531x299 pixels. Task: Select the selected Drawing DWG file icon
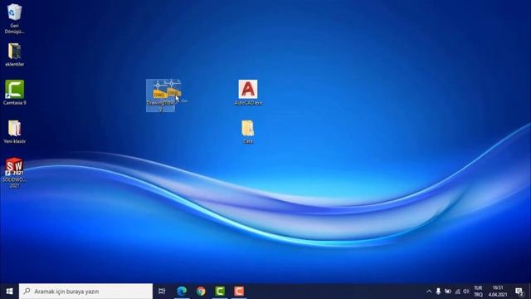click(x=160, y=96)
